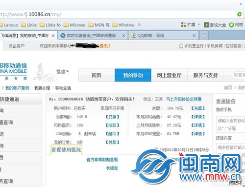Select the 服务与支持 navigation tab
Image resolution: width=245 pixels, height=187 pixels.
pos(205,75)
